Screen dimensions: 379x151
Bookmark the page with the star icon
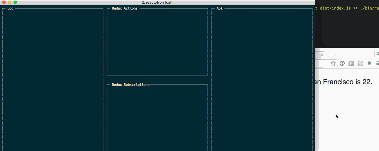(333, 63)
